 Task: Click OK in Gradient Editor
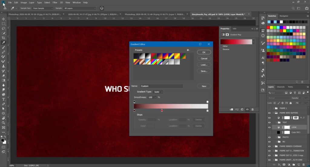click(x=204, y=52)
